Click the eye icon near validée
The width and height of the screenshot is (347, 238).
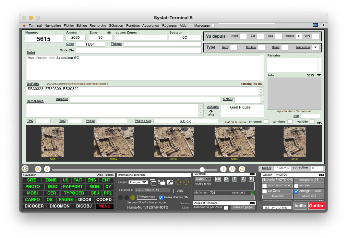(x=319, y=123)
